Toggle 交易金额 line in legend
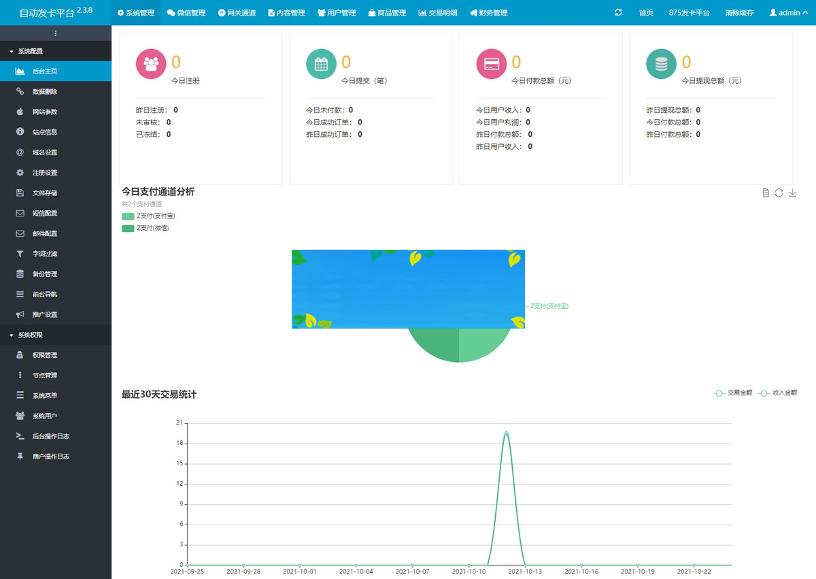Viewport: 816px width, 579px height. 733,393
